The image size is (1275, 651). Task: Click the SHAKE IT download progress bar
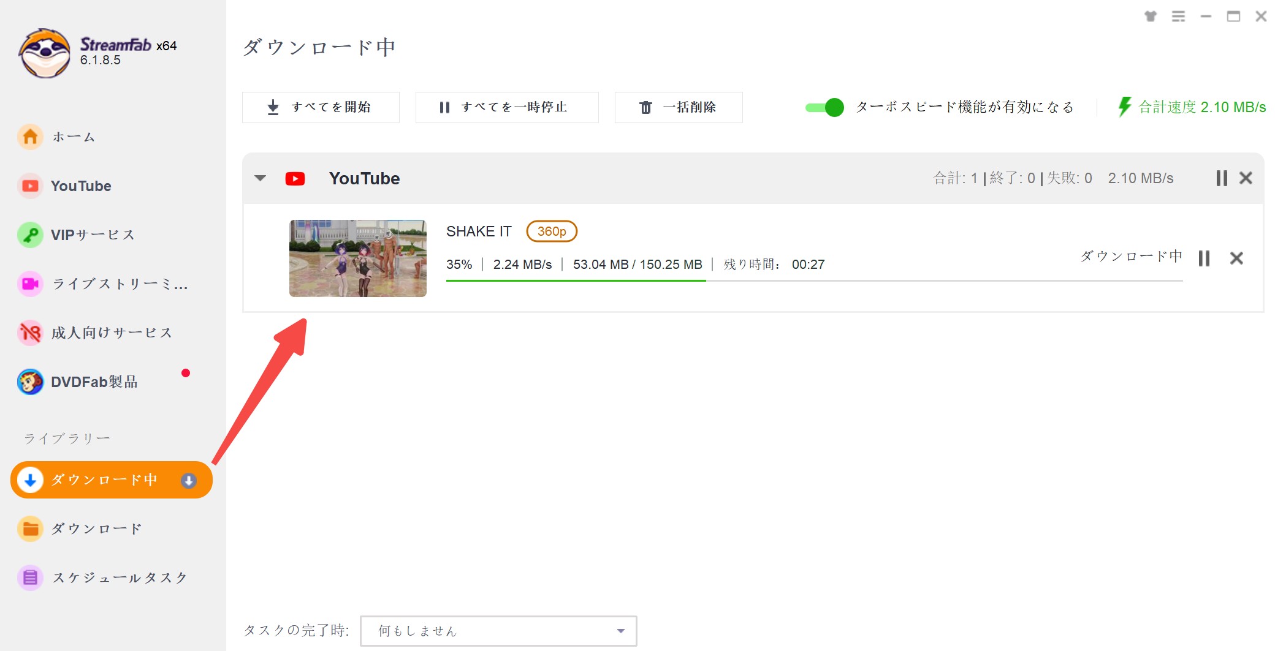click(814, 280)
